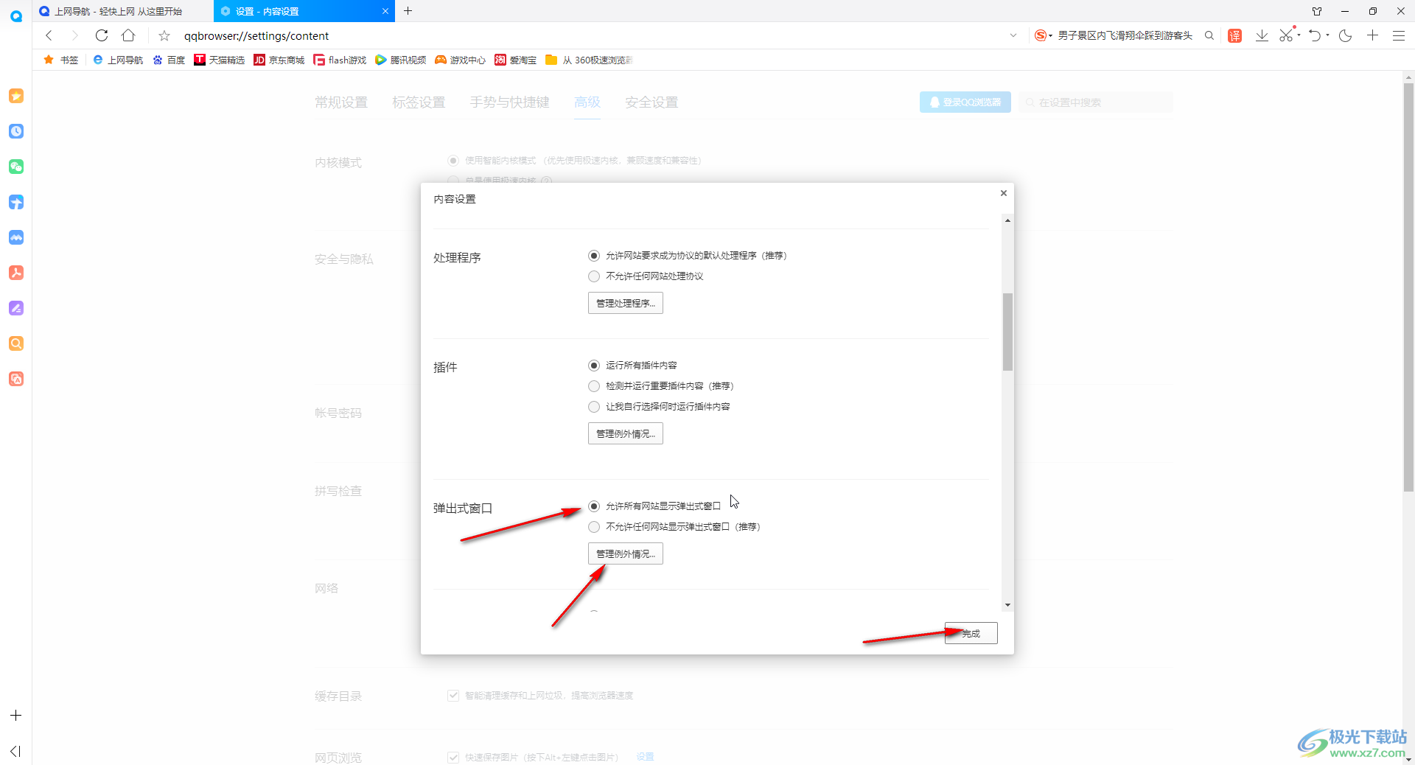1415x765 pixels.
Task: Expand the undo closed tabs dropdown arrow
Action: [x=1327, y=34]
